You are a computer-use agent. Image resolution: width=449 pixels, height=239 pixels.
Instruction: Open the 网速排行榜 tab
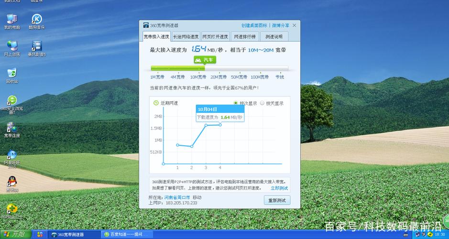point(245,37)
